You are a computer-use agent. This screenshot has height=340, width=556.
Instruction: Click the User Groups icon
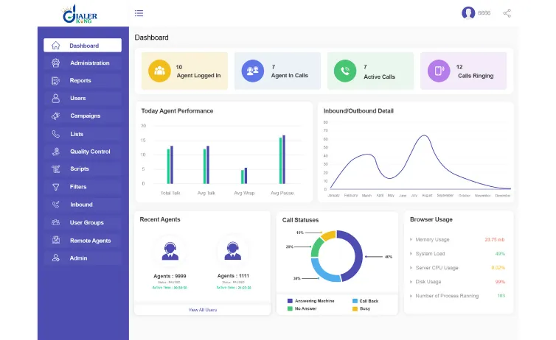(55, 222)
